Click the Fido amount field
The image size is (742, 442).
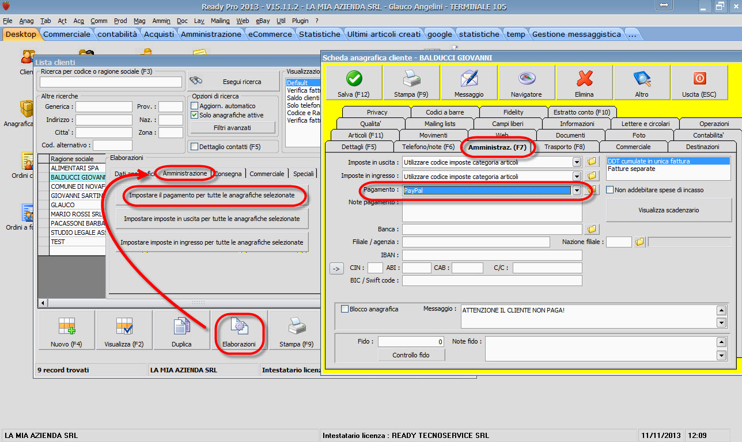(411, 342)
